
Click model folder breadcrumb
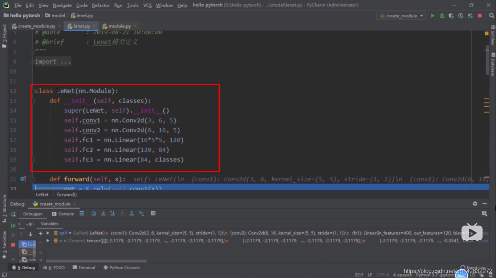click(56, 16)
